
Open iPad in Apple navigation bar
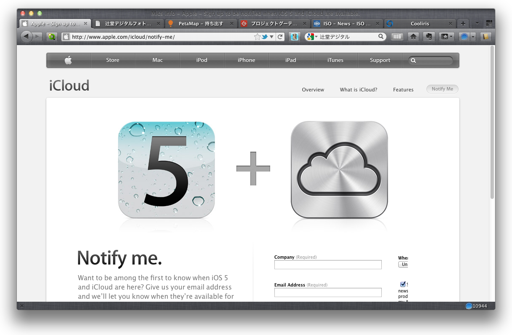[291, 60]
